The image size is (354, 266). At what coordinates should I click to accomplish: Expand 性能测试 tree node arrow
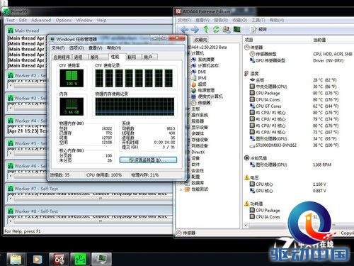[181, 189]
